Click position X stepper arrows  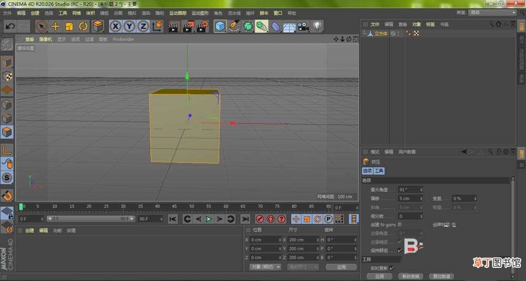(280, 240)
